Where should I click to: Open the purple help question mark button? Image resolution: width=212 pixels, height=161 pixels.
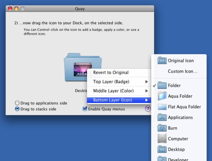click(x=148, y=108)
